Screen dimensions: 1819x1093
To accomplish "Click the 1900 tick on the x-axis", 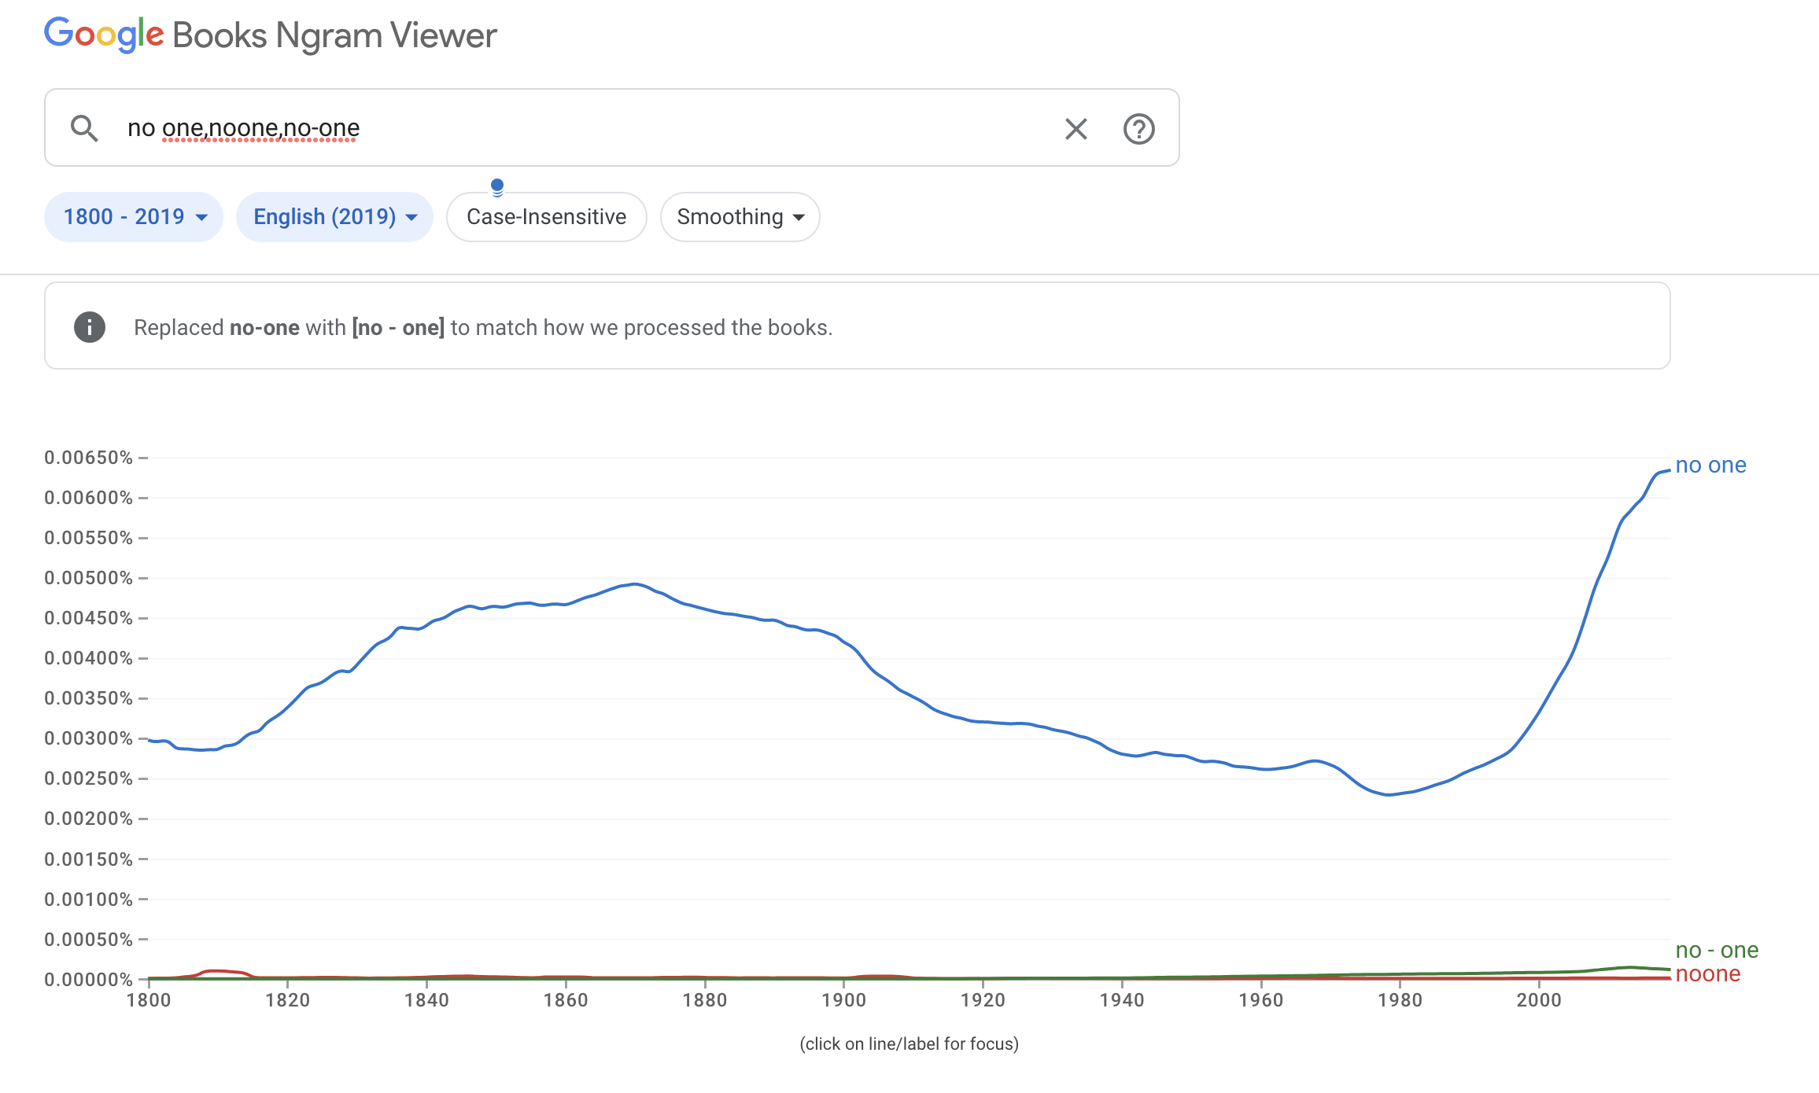I will pyautogui.click(x=843, y=999).
